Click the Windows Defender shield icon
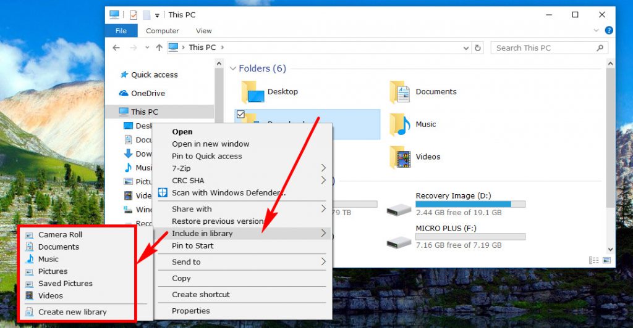The height and width of the screenshot is (328, 633). click(163, 192)
